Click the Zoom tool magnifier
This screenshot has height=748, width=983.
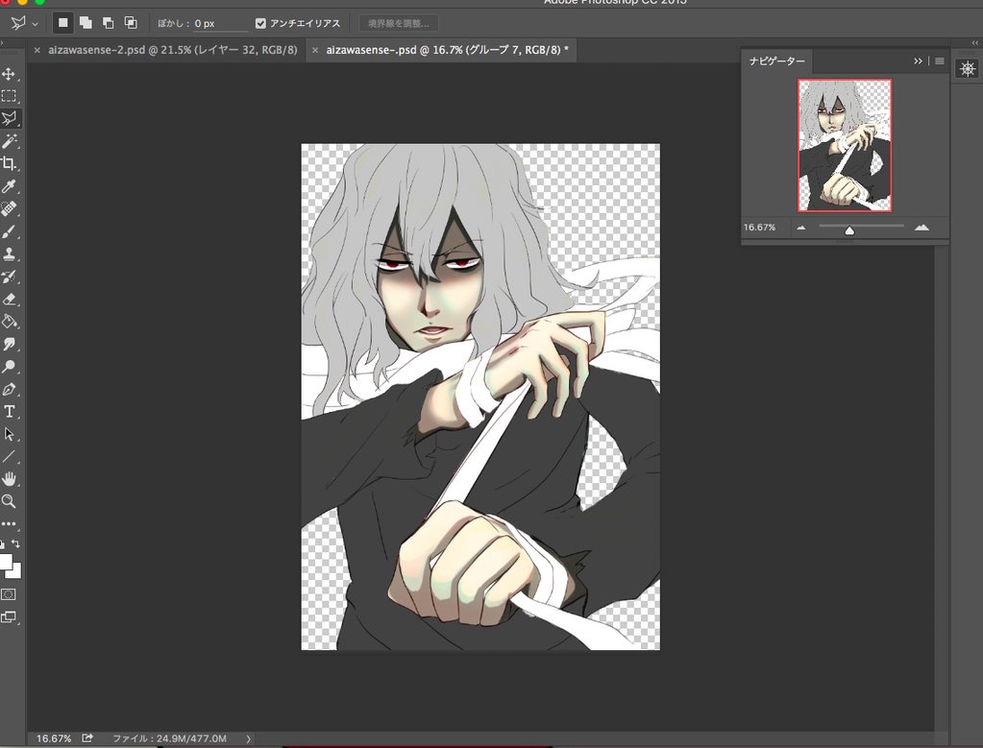click(10, 501)
